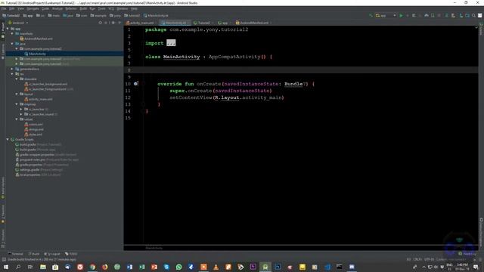484x272 pixels.
Task: Click MainActivity.kt in the breadcrumb bar
Action: point(157,15)
